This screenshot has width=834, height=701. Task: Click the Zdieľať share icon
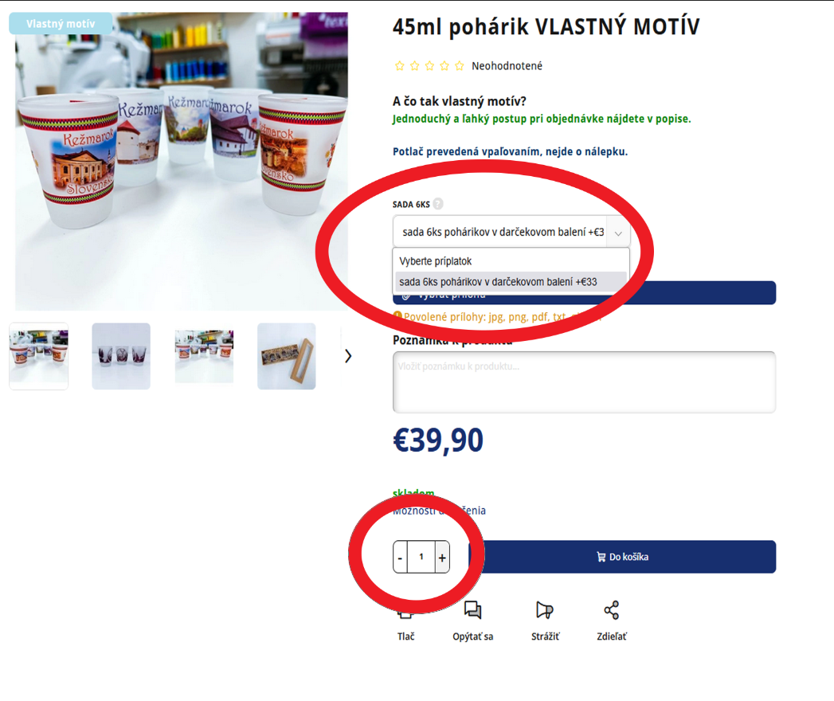611,610
